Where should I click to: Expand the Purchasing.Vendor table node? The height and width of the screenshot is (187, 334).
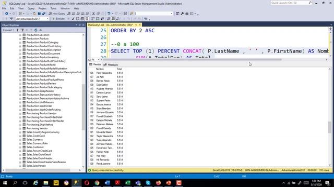pos(20,128)
